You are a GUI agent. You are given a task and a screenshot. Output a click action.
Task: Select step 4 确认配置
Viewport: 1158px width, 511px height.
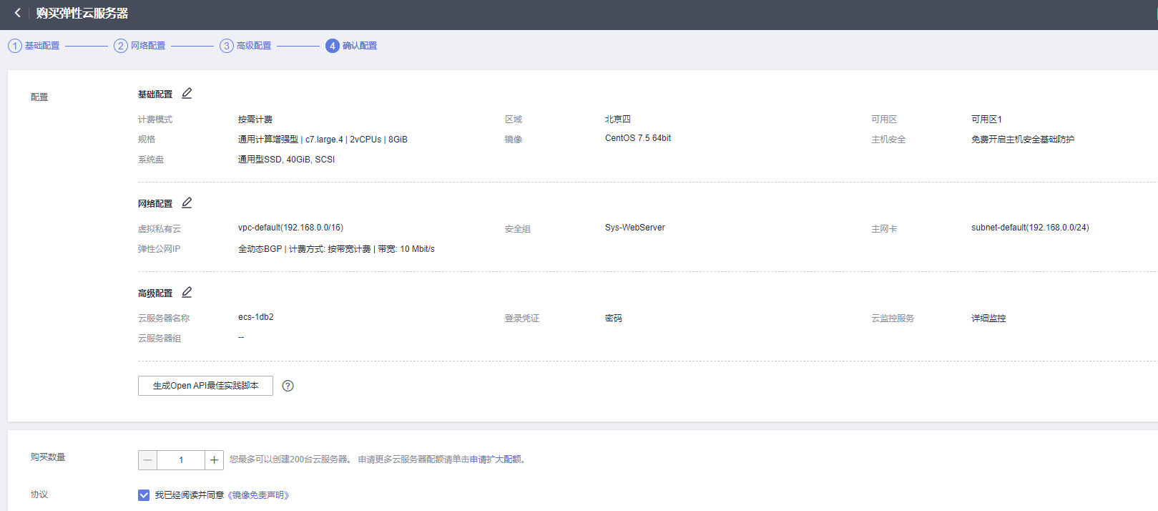(351, 46)
